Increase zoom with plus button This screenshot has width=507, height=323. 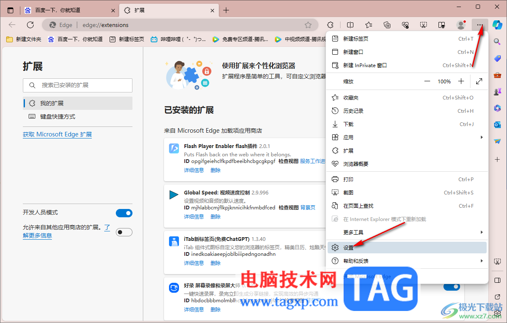pos(461,81)
